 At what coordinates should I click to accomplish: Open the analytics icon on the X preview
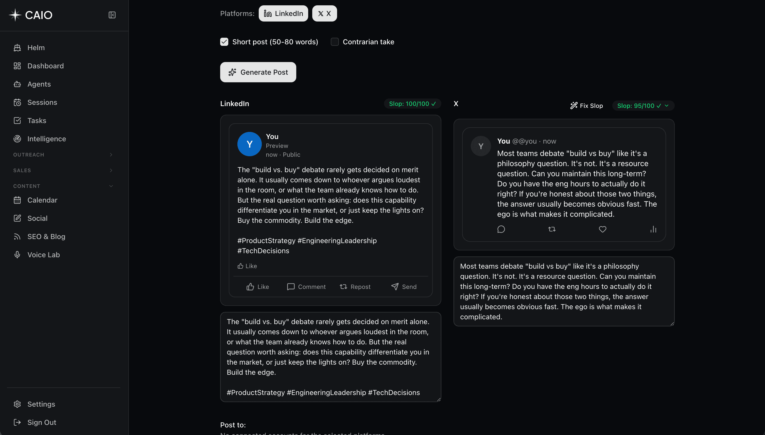tap(653, 229)
